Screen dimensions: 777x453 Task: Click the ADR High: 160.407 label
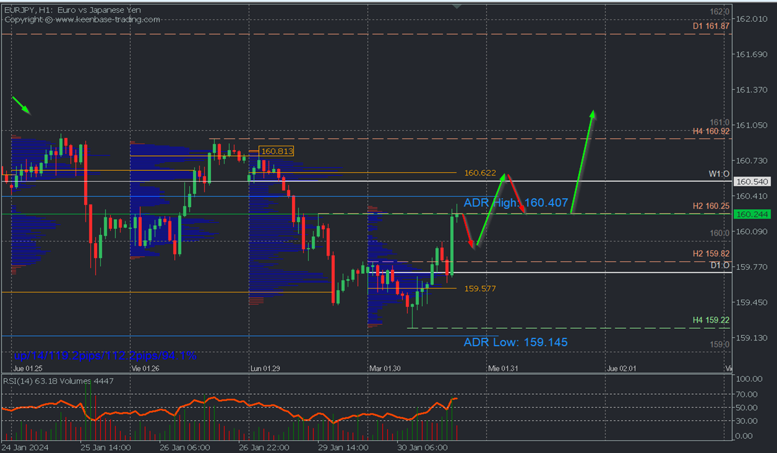(515, 203)
